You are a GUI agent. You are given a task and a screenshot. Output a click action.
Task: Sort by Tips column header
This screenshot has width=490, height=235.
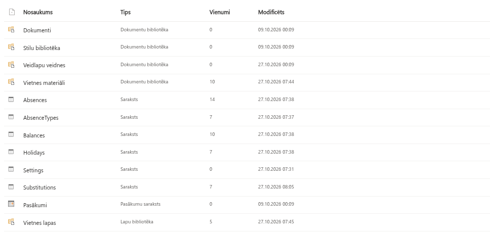point(126,12)
